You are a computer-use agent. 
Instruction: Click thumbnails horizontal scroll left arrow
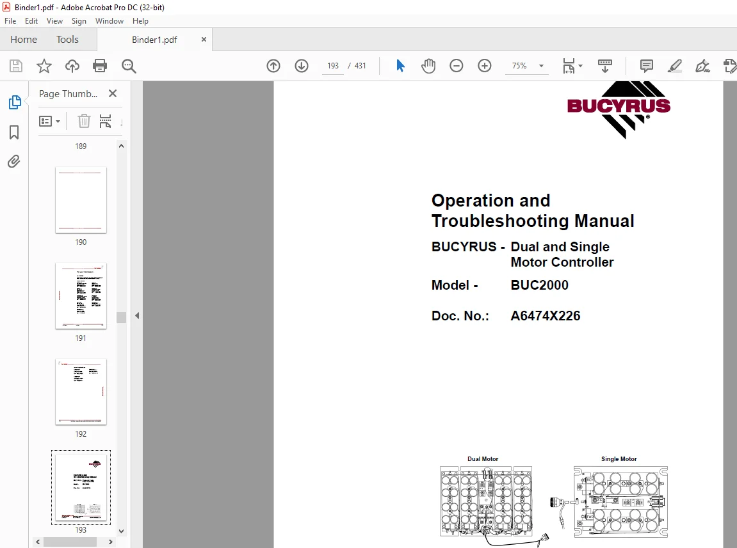pyautogui.click(x=38, y=542)
